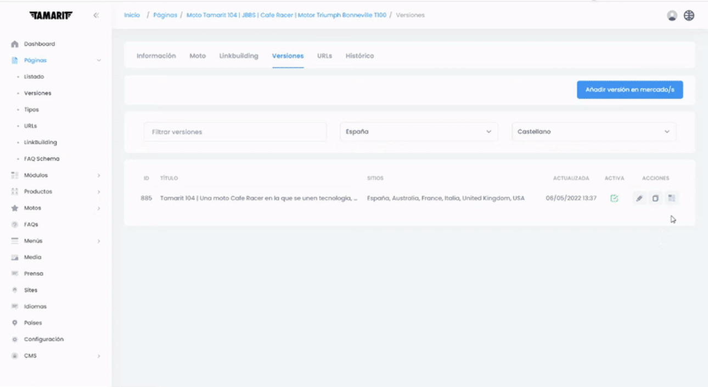708x387 pixels.
Task: Click the Media image icon
Action: (x=15, y=257)
